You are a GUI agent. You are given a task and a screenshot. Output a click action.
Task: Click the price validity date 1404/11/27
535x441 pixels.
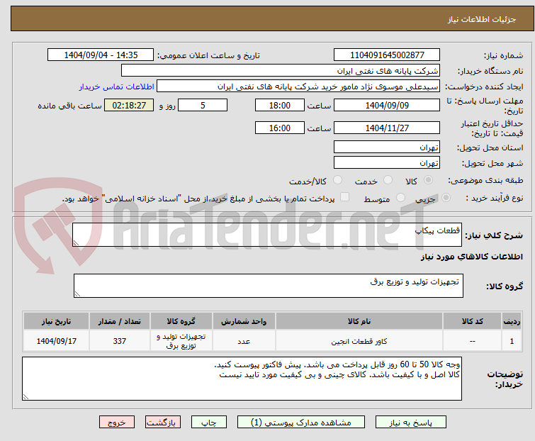(387, 128)
